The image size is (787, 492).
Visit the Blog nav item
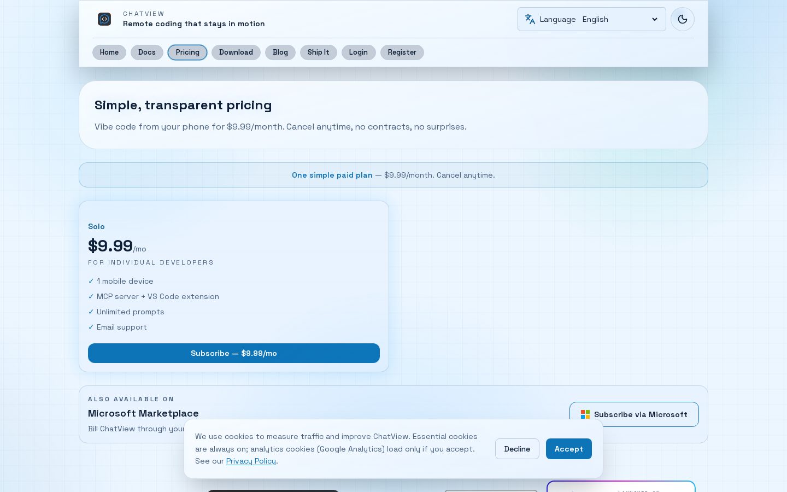(x=280, y=52)
